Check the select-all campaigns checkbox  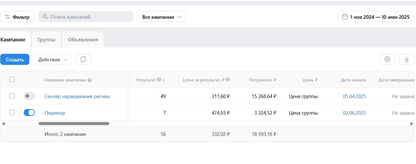click(x=12, y=80)
